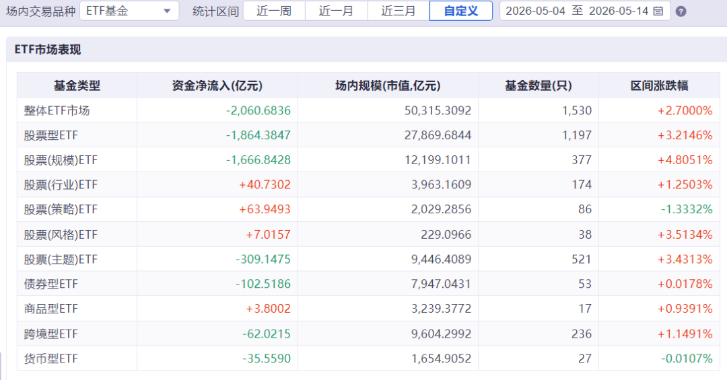Image resolution: width=727 pixels, height=380 pixels.
Task: Click net inflow value -35.5590
Action: pos(267,358)
